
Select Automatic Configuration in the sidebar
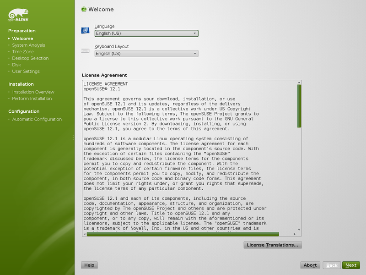coord(37,119)
